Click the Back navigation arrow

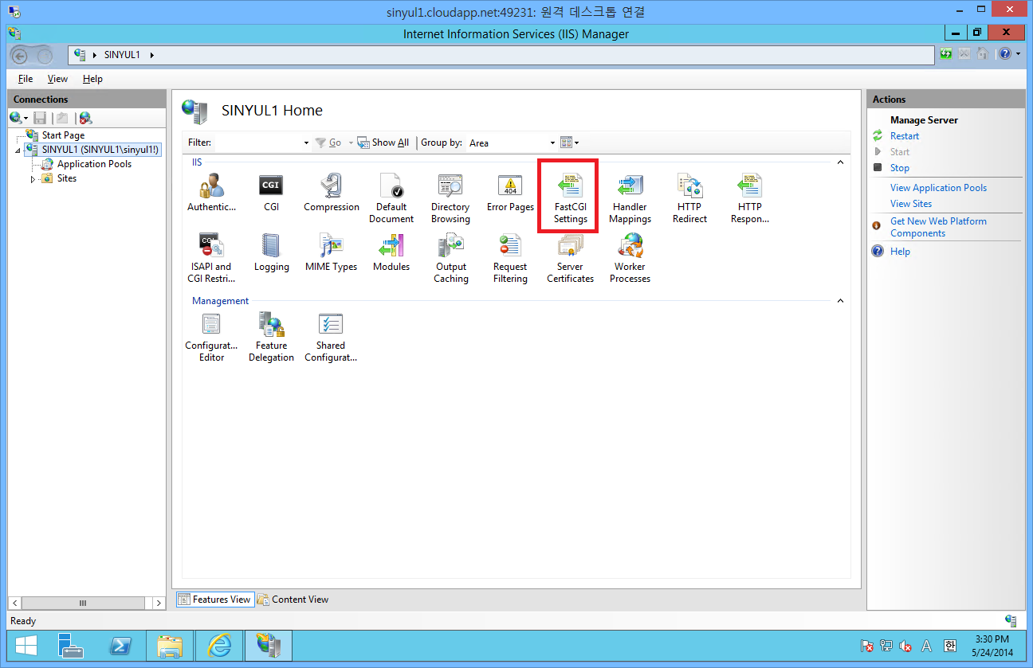tap(20, 56)
